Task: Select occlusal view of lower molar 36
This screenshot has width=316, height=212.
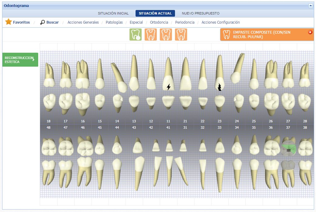Action: click(x=272, y=146)
